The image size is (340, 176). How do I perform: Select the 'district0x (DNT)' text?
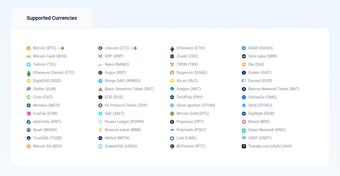(x=47, y=122)
